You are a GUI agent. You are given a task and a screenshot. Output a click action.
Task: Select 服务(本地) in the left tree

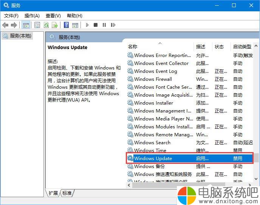(17, 36)
